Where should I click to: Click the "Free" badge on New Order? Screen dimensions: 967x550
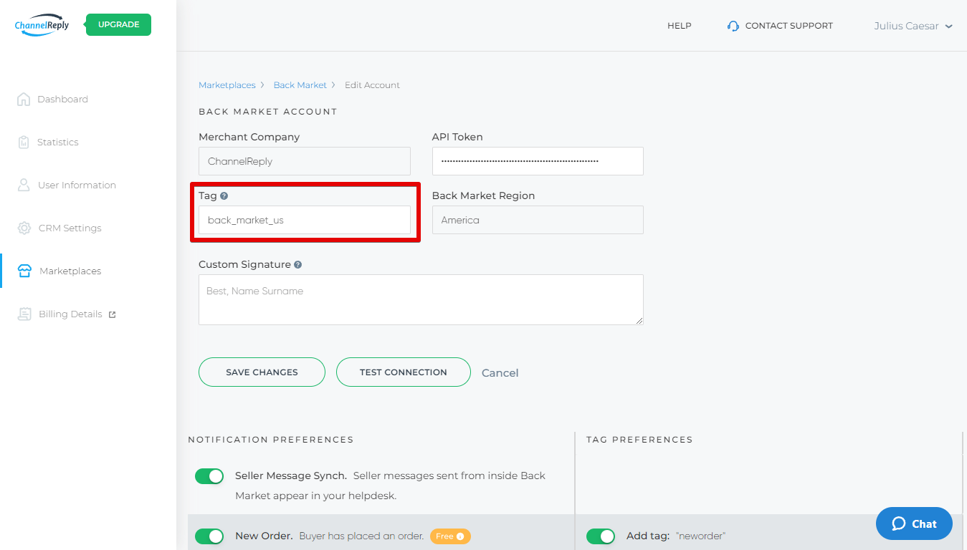tap(450, 536)
